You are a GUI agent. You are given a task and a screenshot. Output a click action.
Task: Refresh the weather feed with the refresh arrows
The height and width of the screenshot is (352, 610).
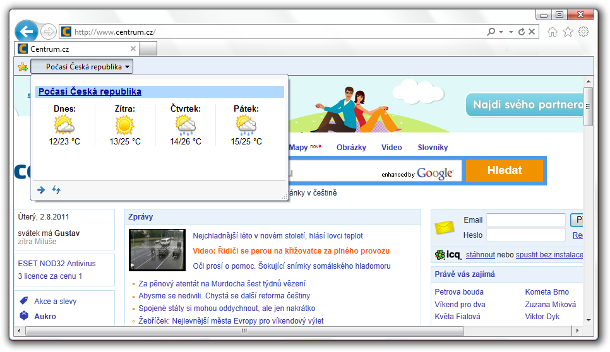(56, 190)
